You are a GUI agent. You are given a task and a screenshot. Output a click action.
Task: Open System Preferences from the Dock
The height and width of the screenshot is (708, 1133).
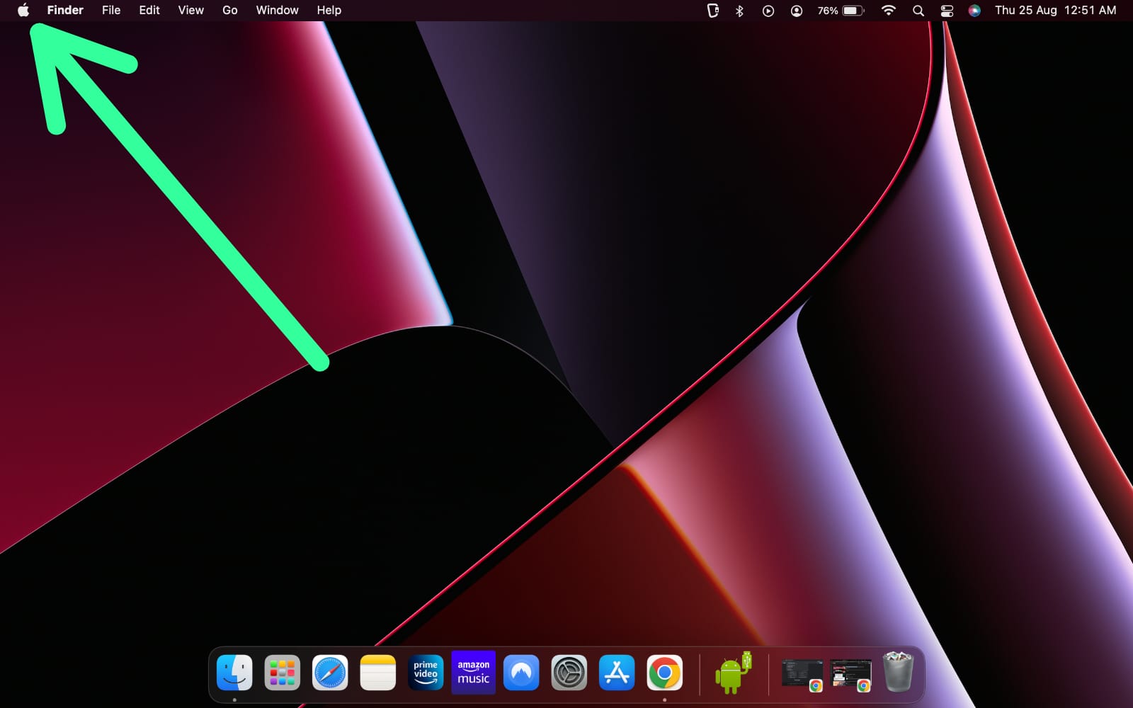point(569,673)
